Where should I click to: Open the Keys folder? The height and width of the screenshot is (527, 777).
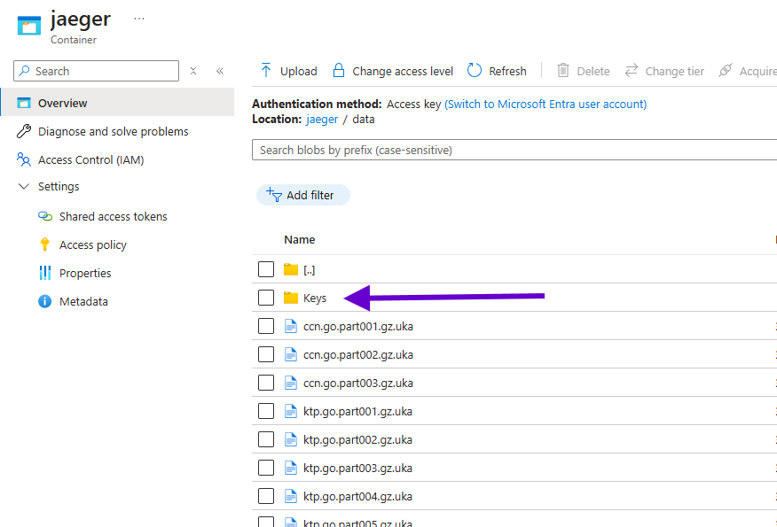(x=315, y=298)
